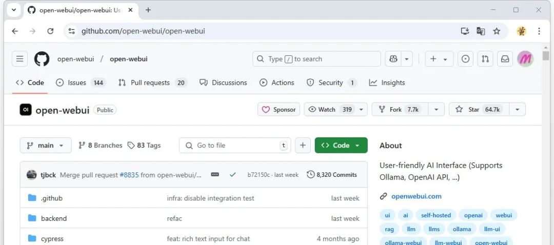Viewport: 554px width, 245px height.
Task: Open the openwebui.com website link
Action: click(416, 196)
